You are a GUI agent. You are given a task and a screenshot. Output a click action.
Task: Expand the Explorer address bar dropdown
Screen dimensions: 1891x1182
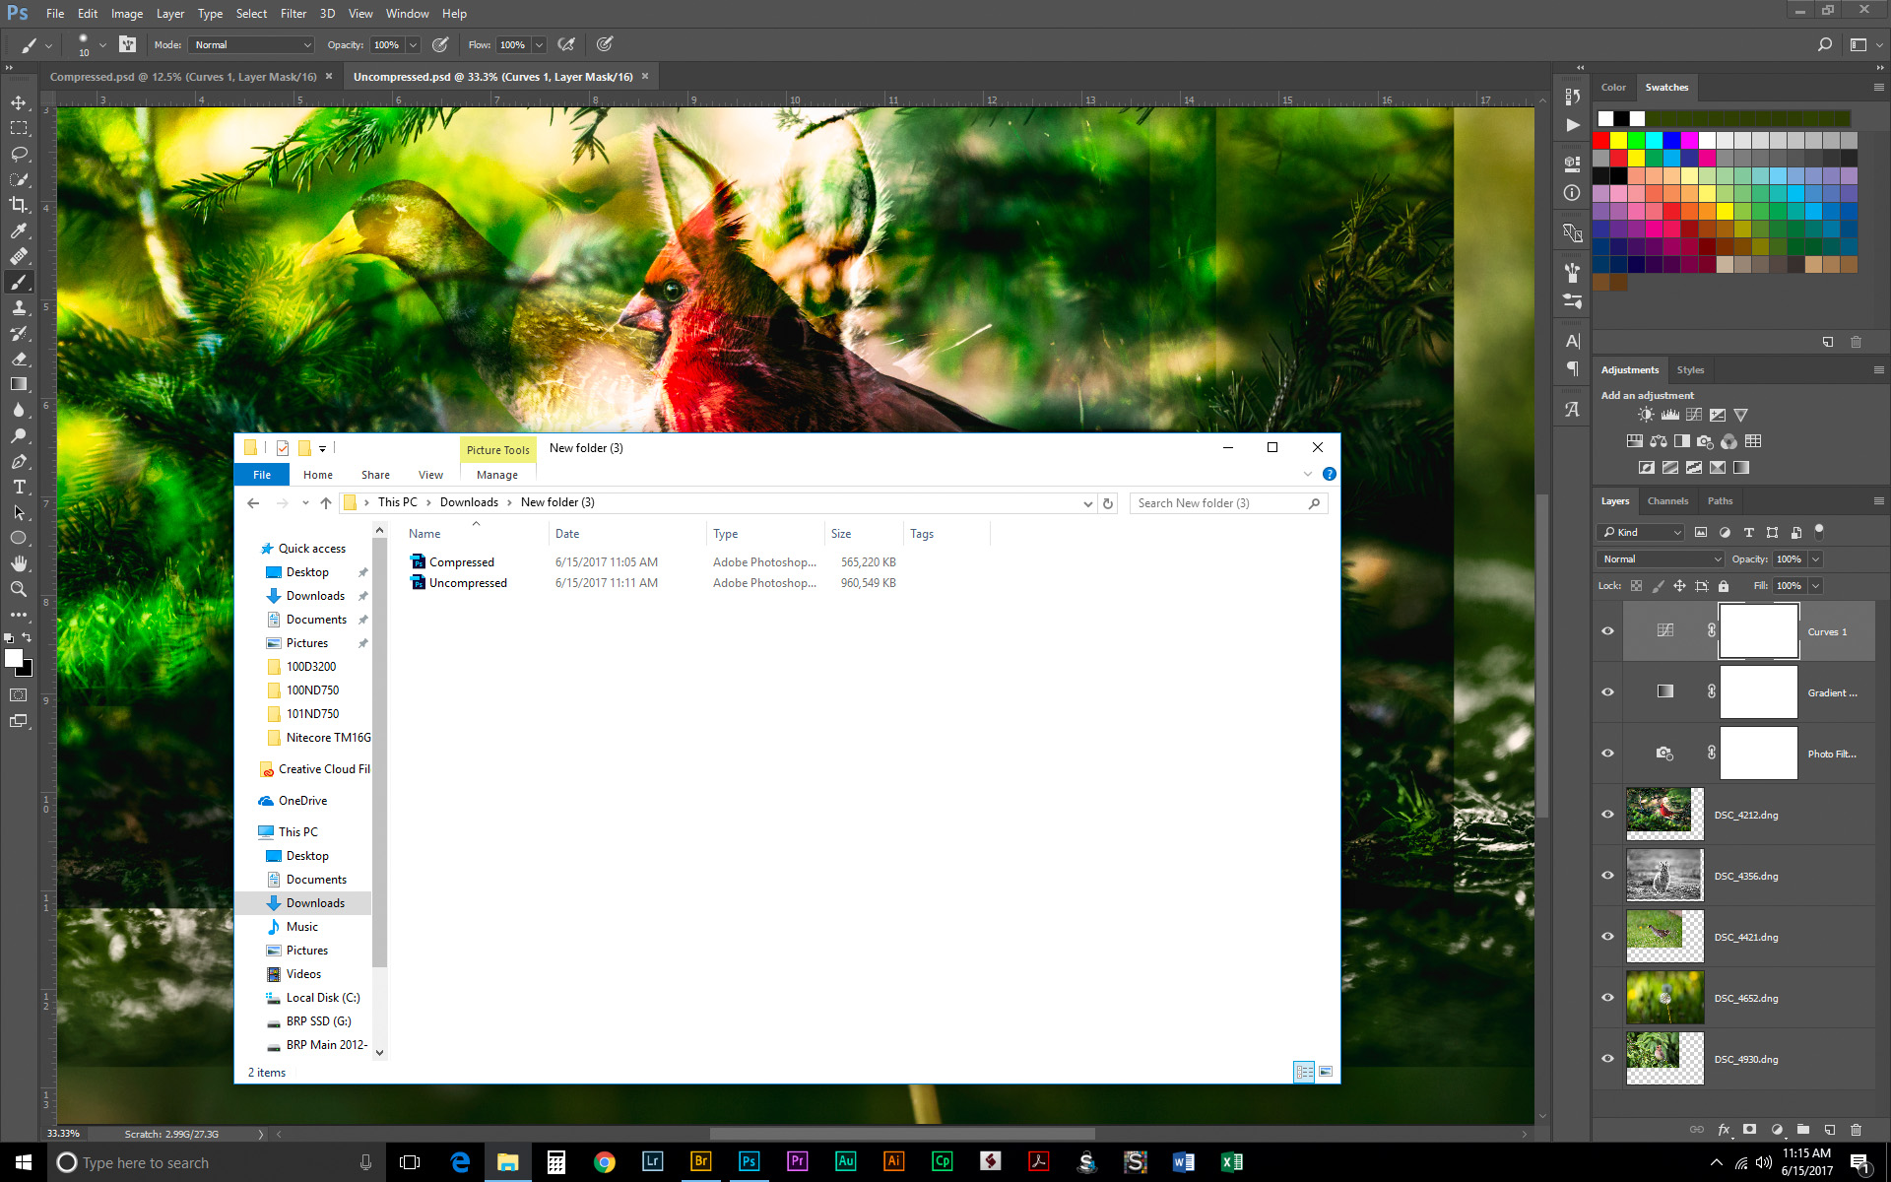pyautogui.click(x=1087, y=503)
